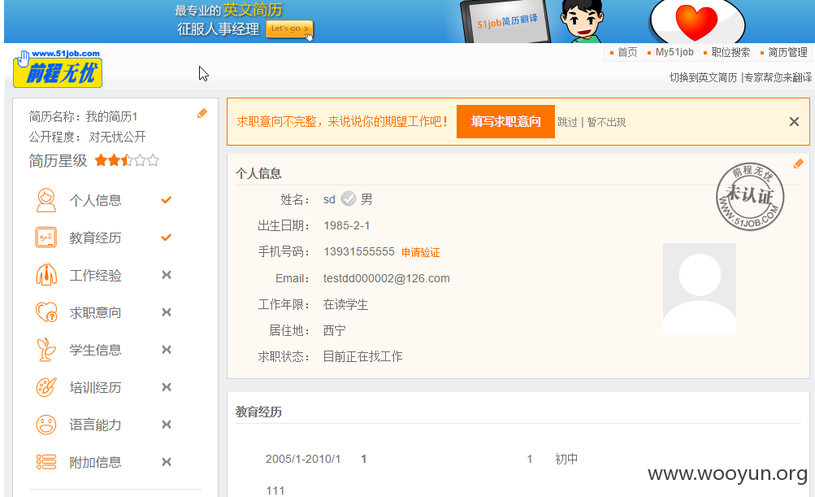Click the X mark beside 学生信息

[x=167, y=350]
